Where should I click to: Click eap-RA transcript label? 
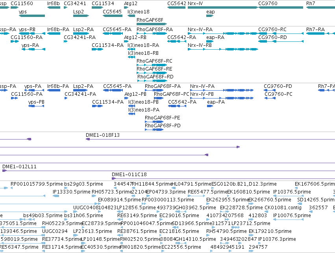215,37
